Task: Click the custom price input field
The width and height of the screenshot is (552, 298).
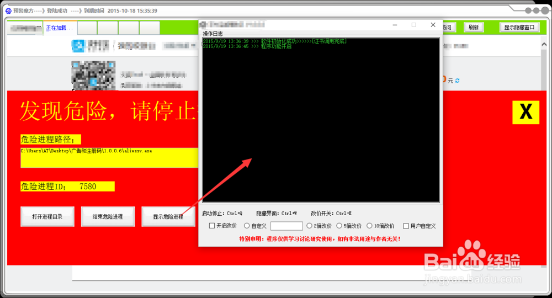Action: click(x=286, y=226)
